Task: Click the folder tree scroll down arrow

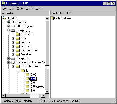Action: point(47,91)
